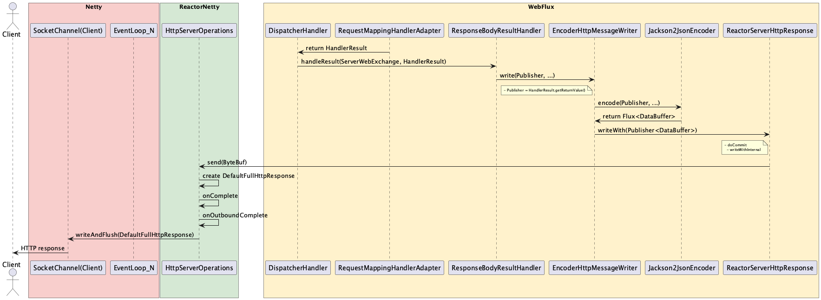Screen dimensions: 821x300
Task: Click the bottom ReactorServerHttpResponse participant box
Action: pyautogui.click(x=770, y=268)
